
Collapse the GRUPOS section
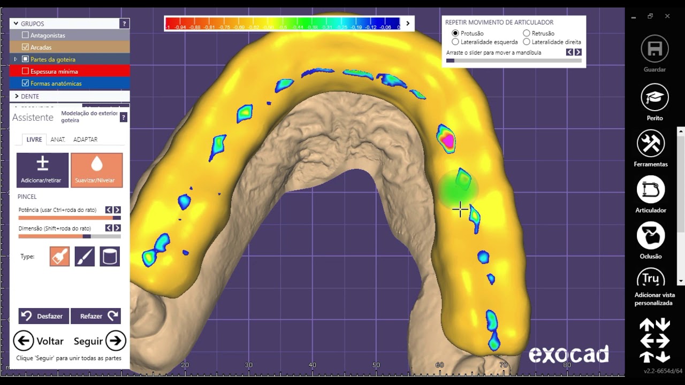[x=16, y=24]
